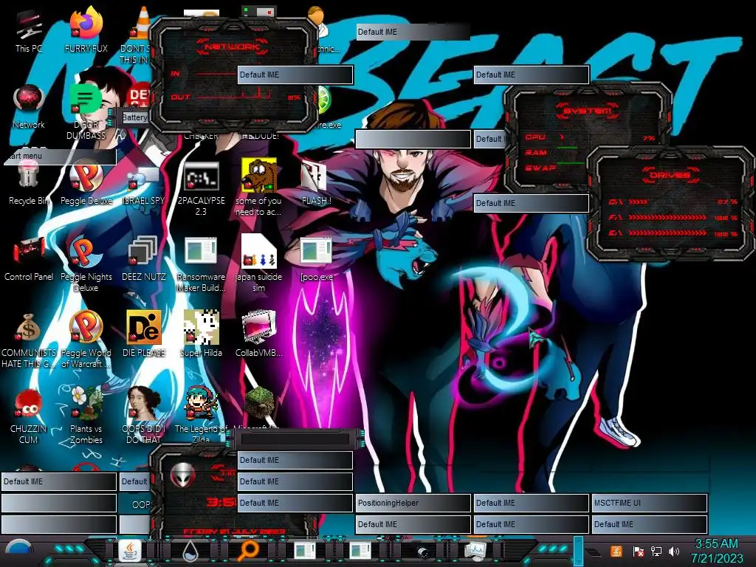
Task: Launch the Firefox shortcut labeled FURRY FUX
Action: pos(86,30)
